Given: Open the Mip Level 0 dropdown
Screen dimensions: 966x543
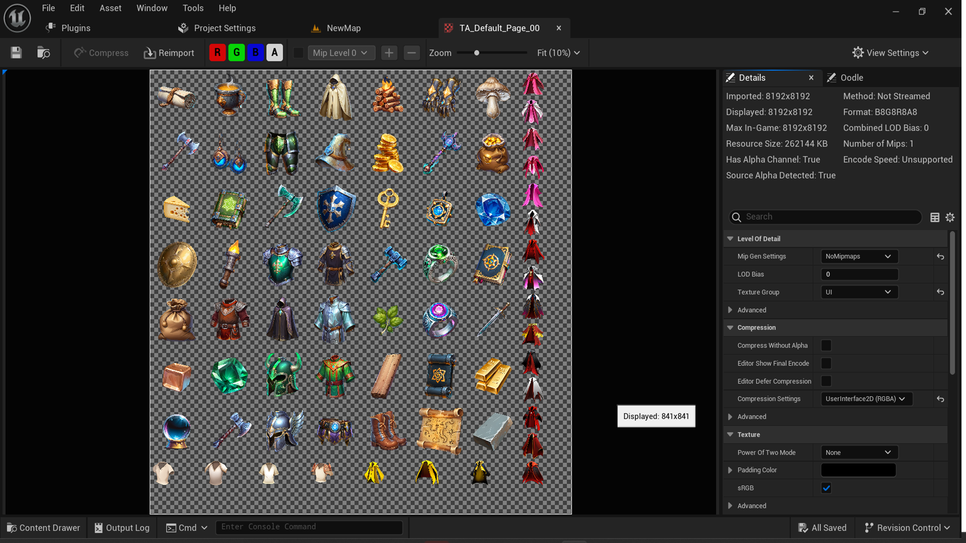Looking at the screenshot, I should pyautogui.click(x=341, y=53).
